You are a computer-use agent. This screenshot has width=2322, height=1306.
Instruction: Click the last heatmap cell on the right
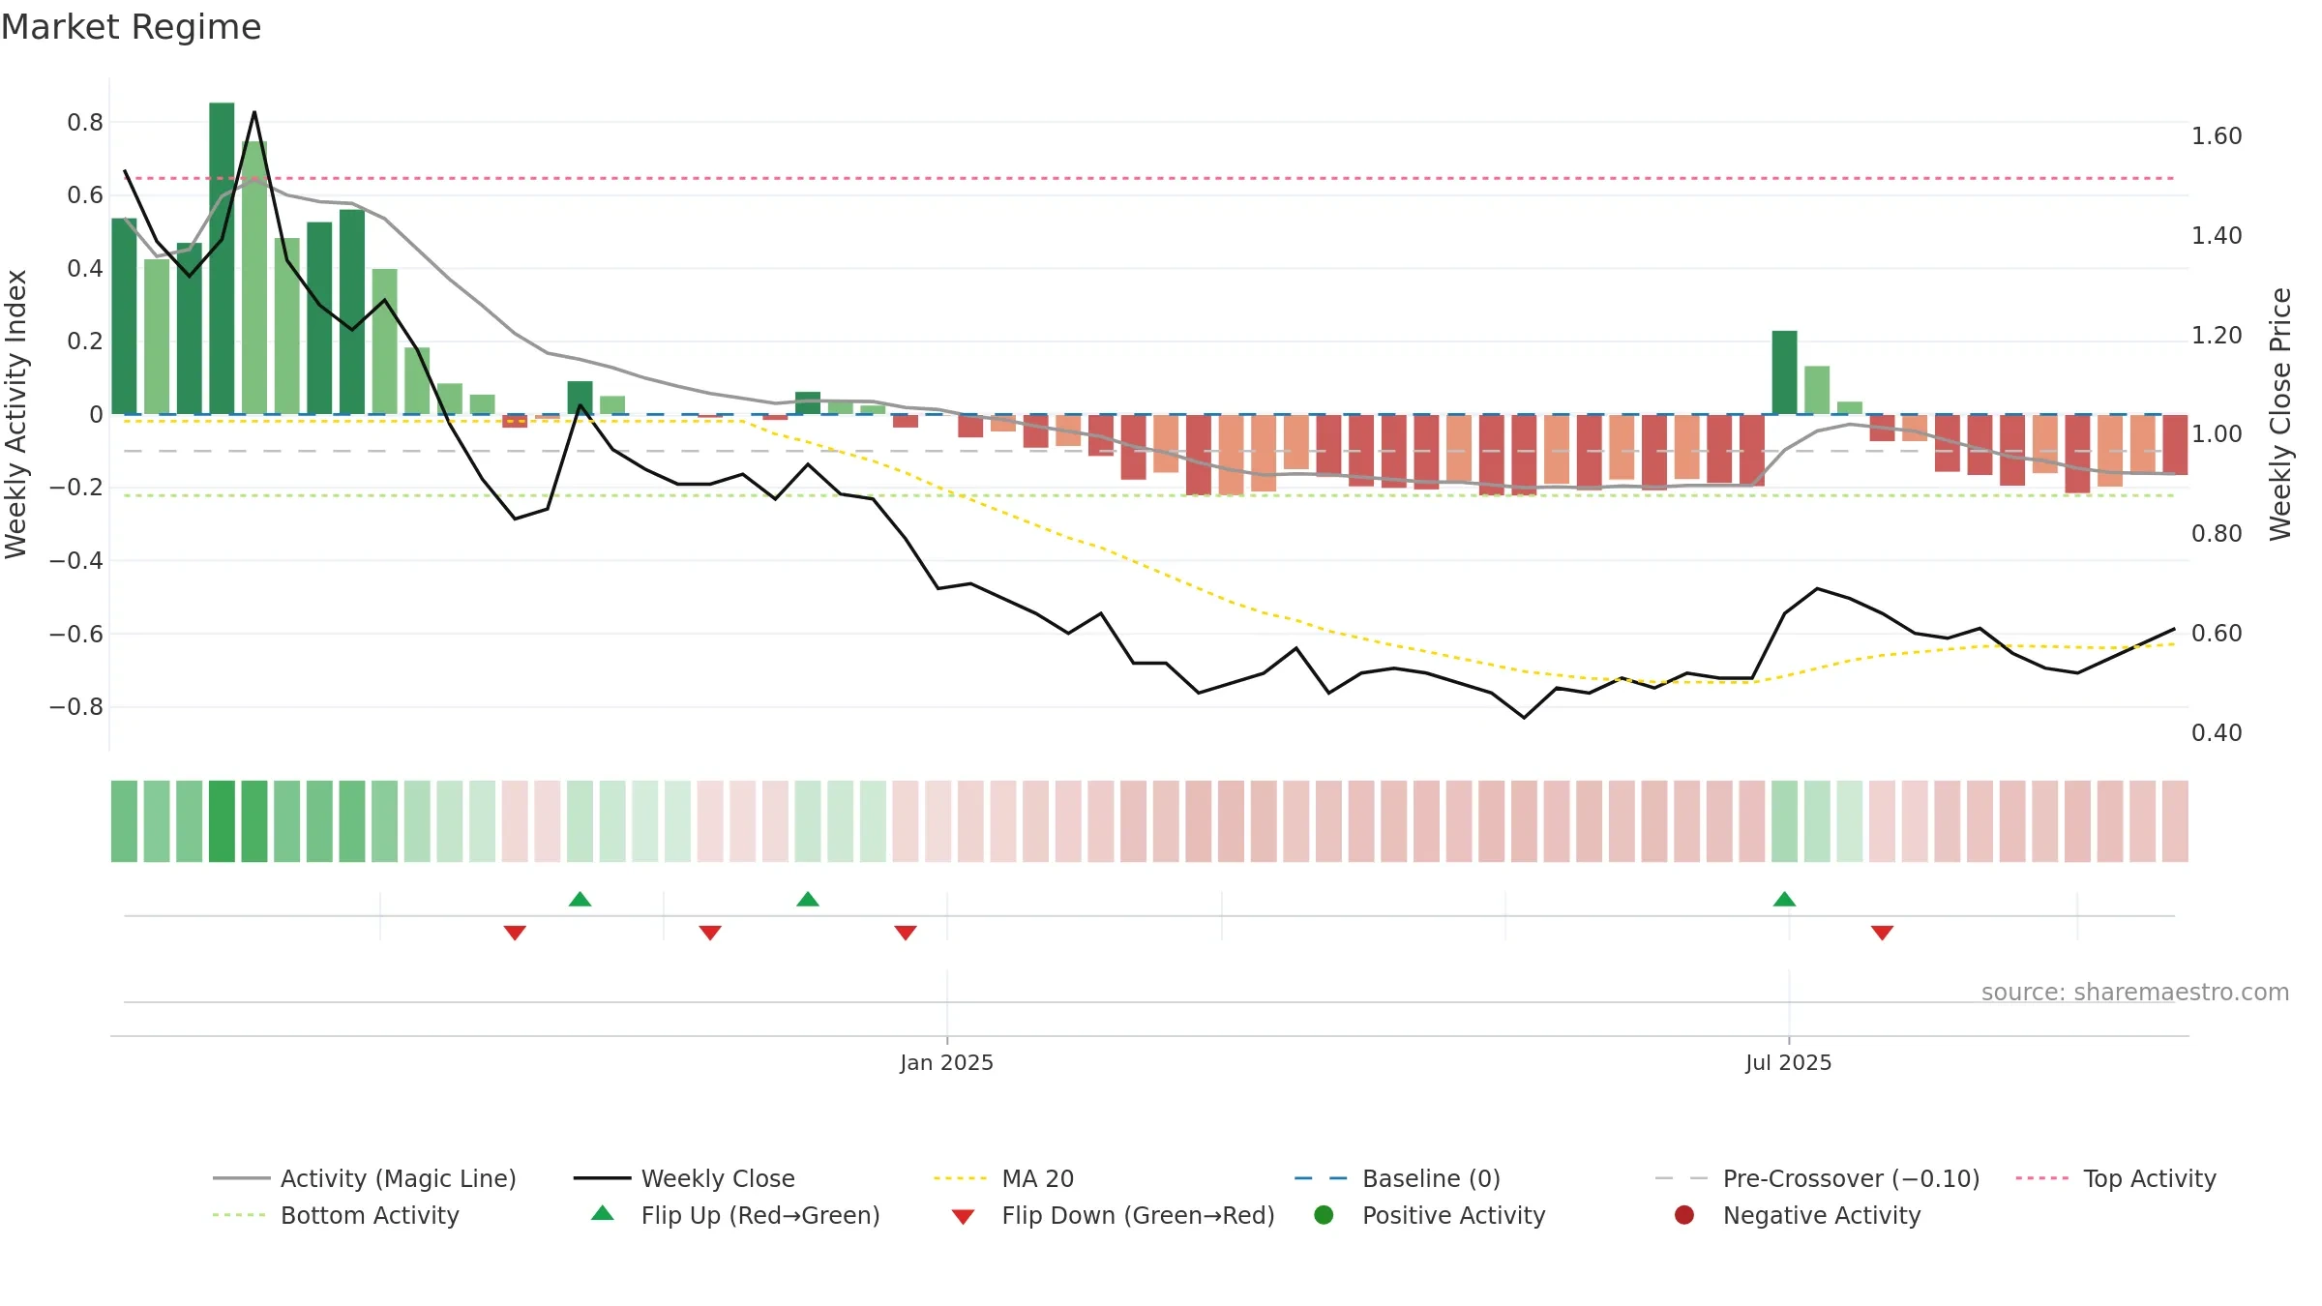[2175, 821]
